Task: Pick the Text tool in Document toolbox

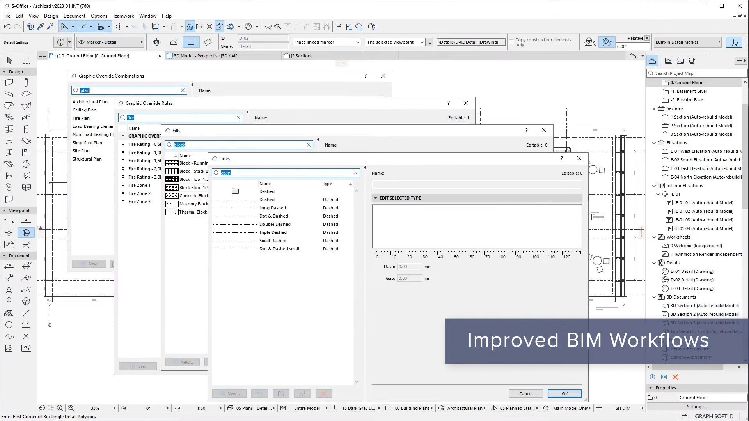Action: [x=9, y=290]
